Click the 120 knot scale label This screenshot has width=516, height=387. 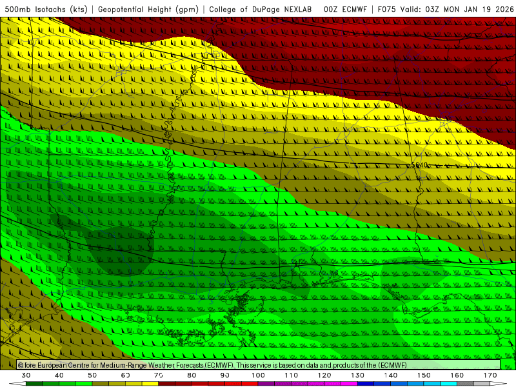[324, 375]
